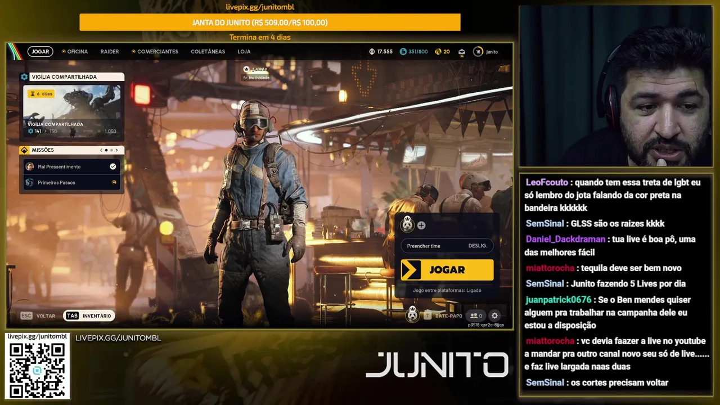This screenshot has height=405, width=720.
Task: Click the Termina em 4 dias text
Action: tap(260, 37)
